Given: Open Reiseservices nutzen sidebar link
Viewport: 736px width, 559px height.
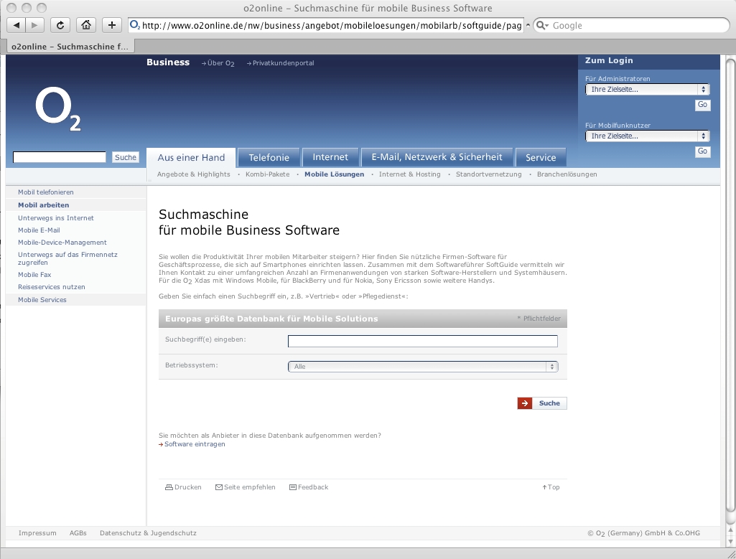Looking at the screenshot, I should (51, 287).
